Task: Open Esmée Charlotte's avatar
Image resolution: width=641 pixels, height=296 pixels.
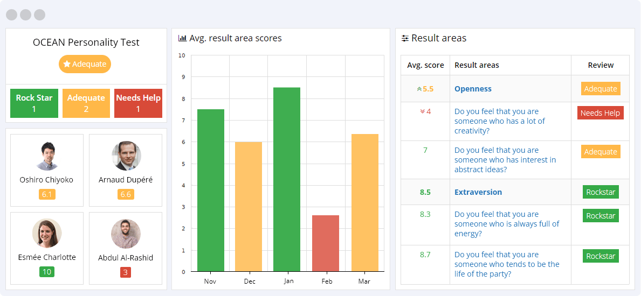Action: click(x=47, y=234)
